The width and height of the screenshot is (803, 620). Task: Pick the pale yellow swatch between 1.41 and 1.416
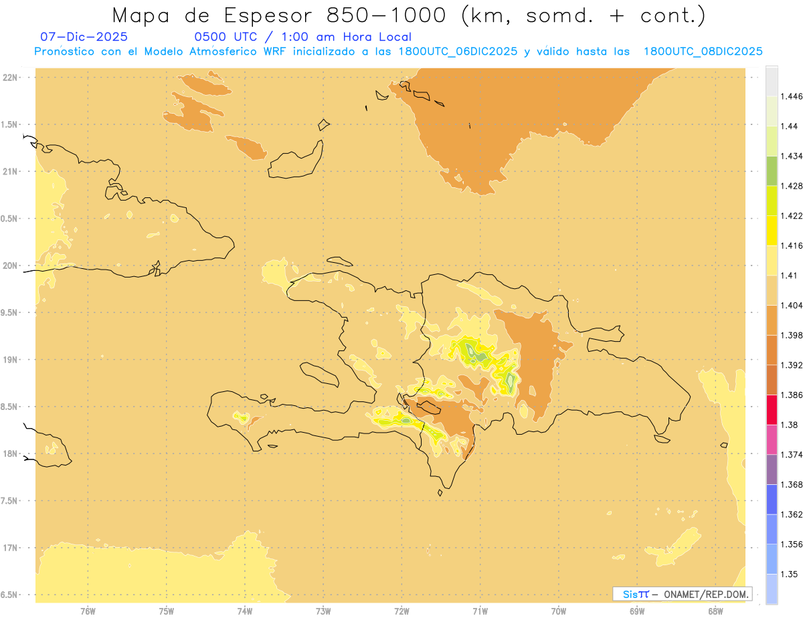point(772,260)
